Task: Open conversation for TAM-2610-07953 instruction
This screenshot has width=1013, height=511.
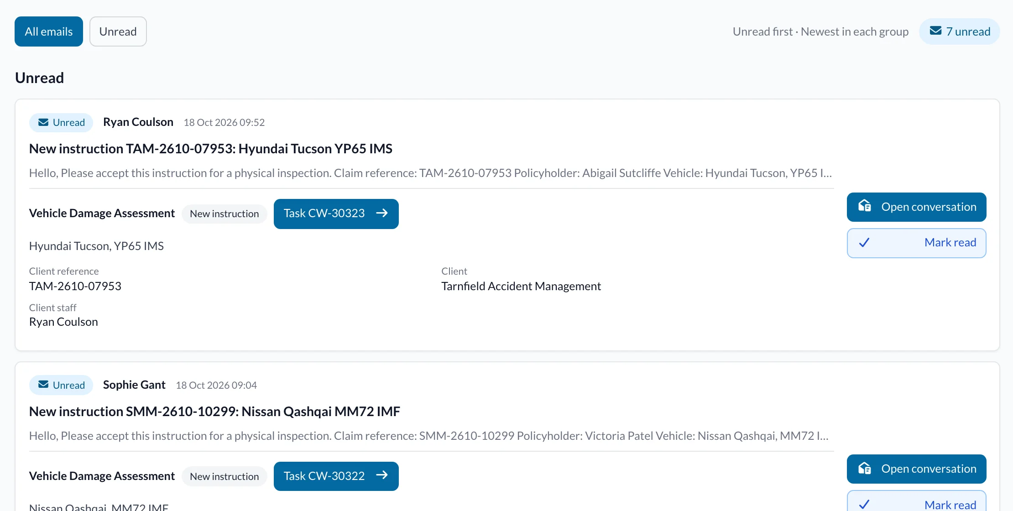Action: click(x=916, y=207)
